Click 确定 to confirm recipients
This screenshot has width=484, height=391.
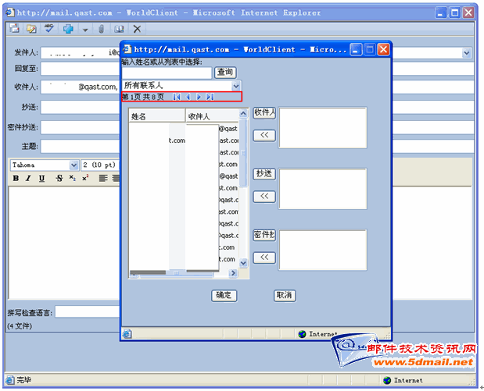[224, 295]
